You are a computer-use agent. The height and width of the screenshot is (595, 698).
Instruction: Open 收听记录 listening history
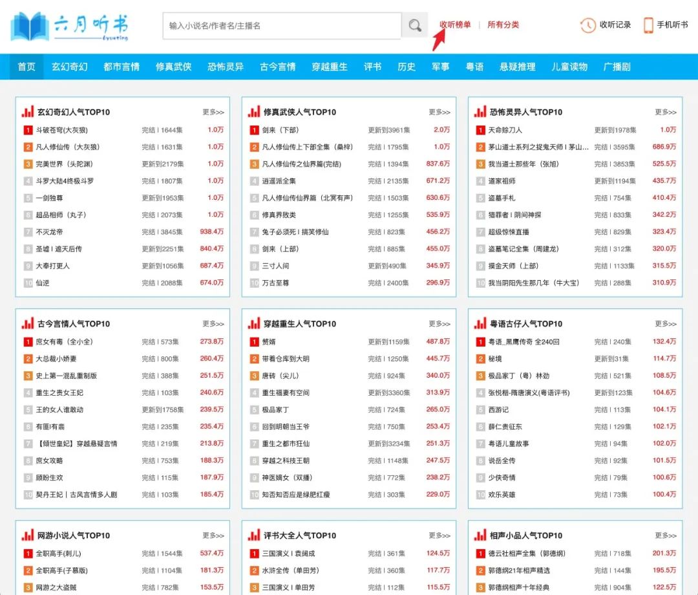615,25
